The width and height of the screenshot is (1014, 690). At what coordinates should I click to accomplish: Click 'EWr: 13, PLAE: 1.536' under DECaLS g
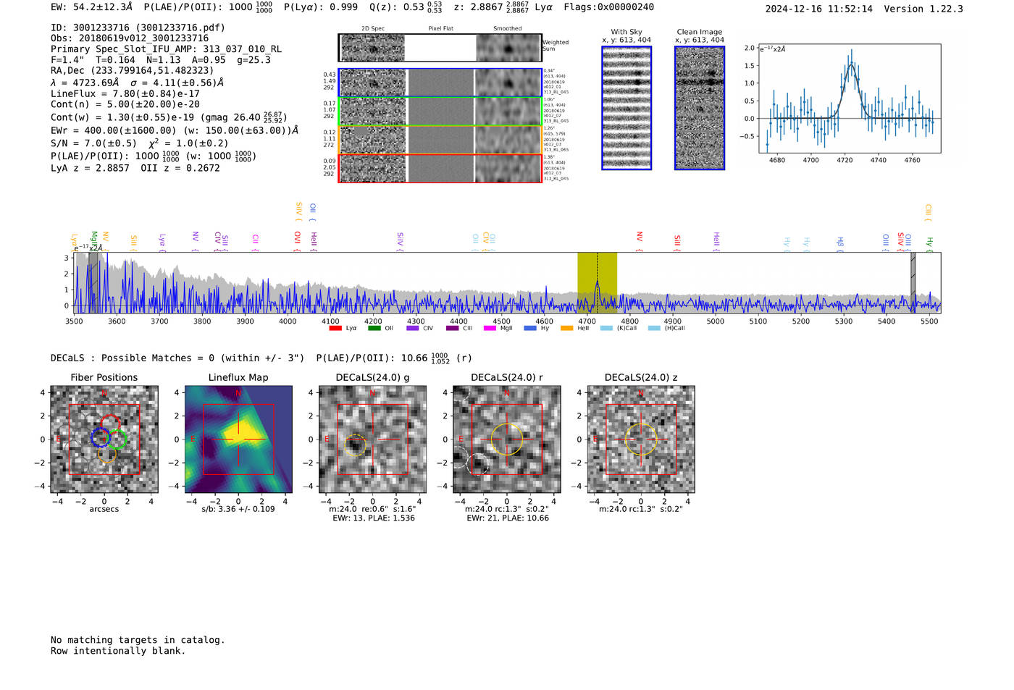(374, 518)
